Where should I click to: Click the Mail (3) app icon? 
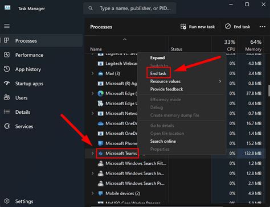100,73
